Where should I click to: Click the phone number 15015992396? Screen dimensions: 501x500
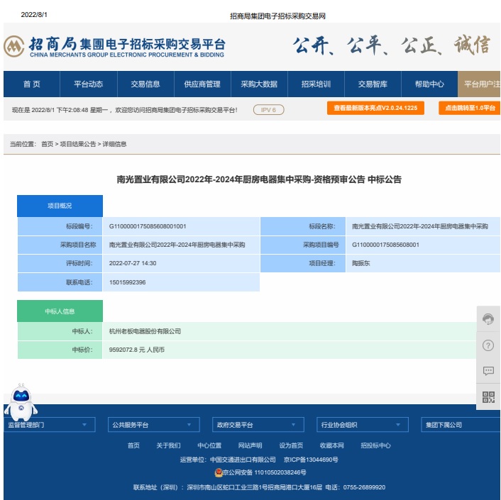127,282
